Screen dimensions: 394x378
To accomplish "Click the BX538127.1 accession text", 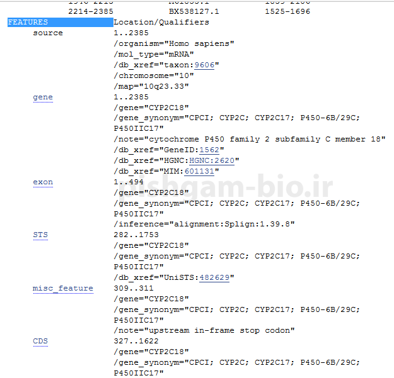I will point(194,11).
